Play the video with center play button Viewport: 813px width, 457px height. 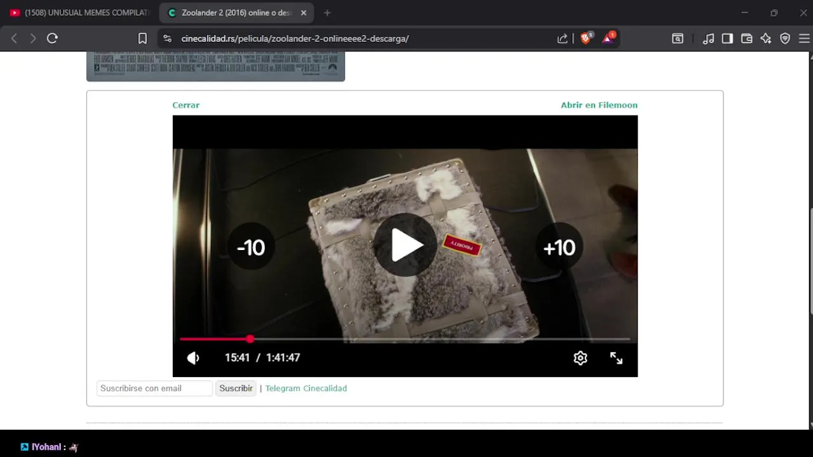(405, 245)
